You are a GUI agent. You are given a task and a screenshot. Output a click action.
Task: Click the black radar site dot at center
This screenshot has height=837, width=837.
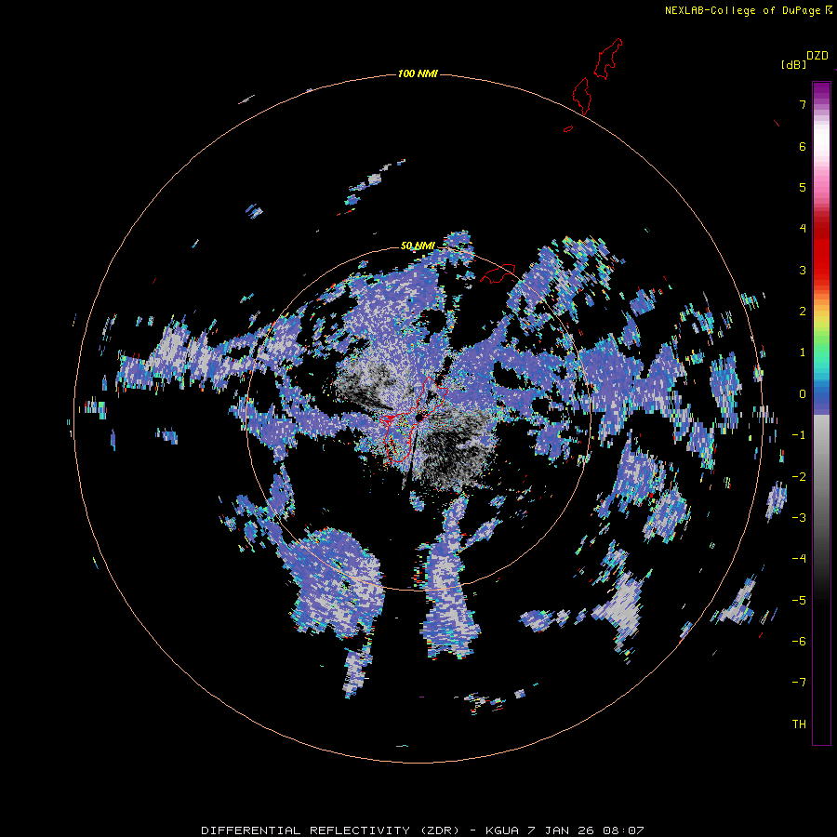[x=419, y=417]
